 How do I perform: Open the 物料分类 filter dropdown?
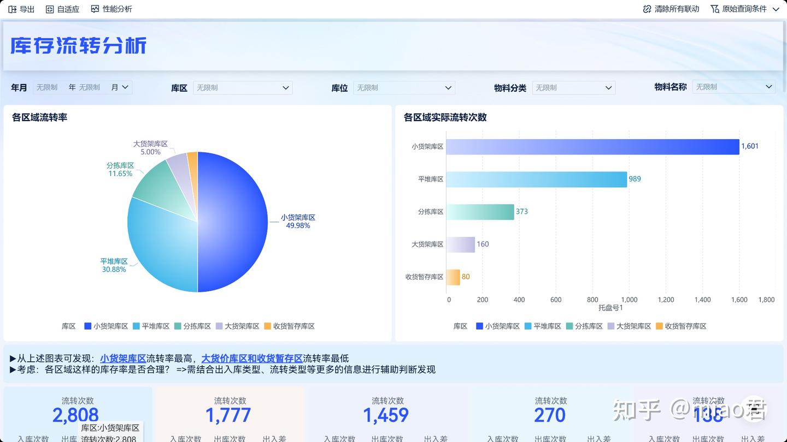pos(573,88)
